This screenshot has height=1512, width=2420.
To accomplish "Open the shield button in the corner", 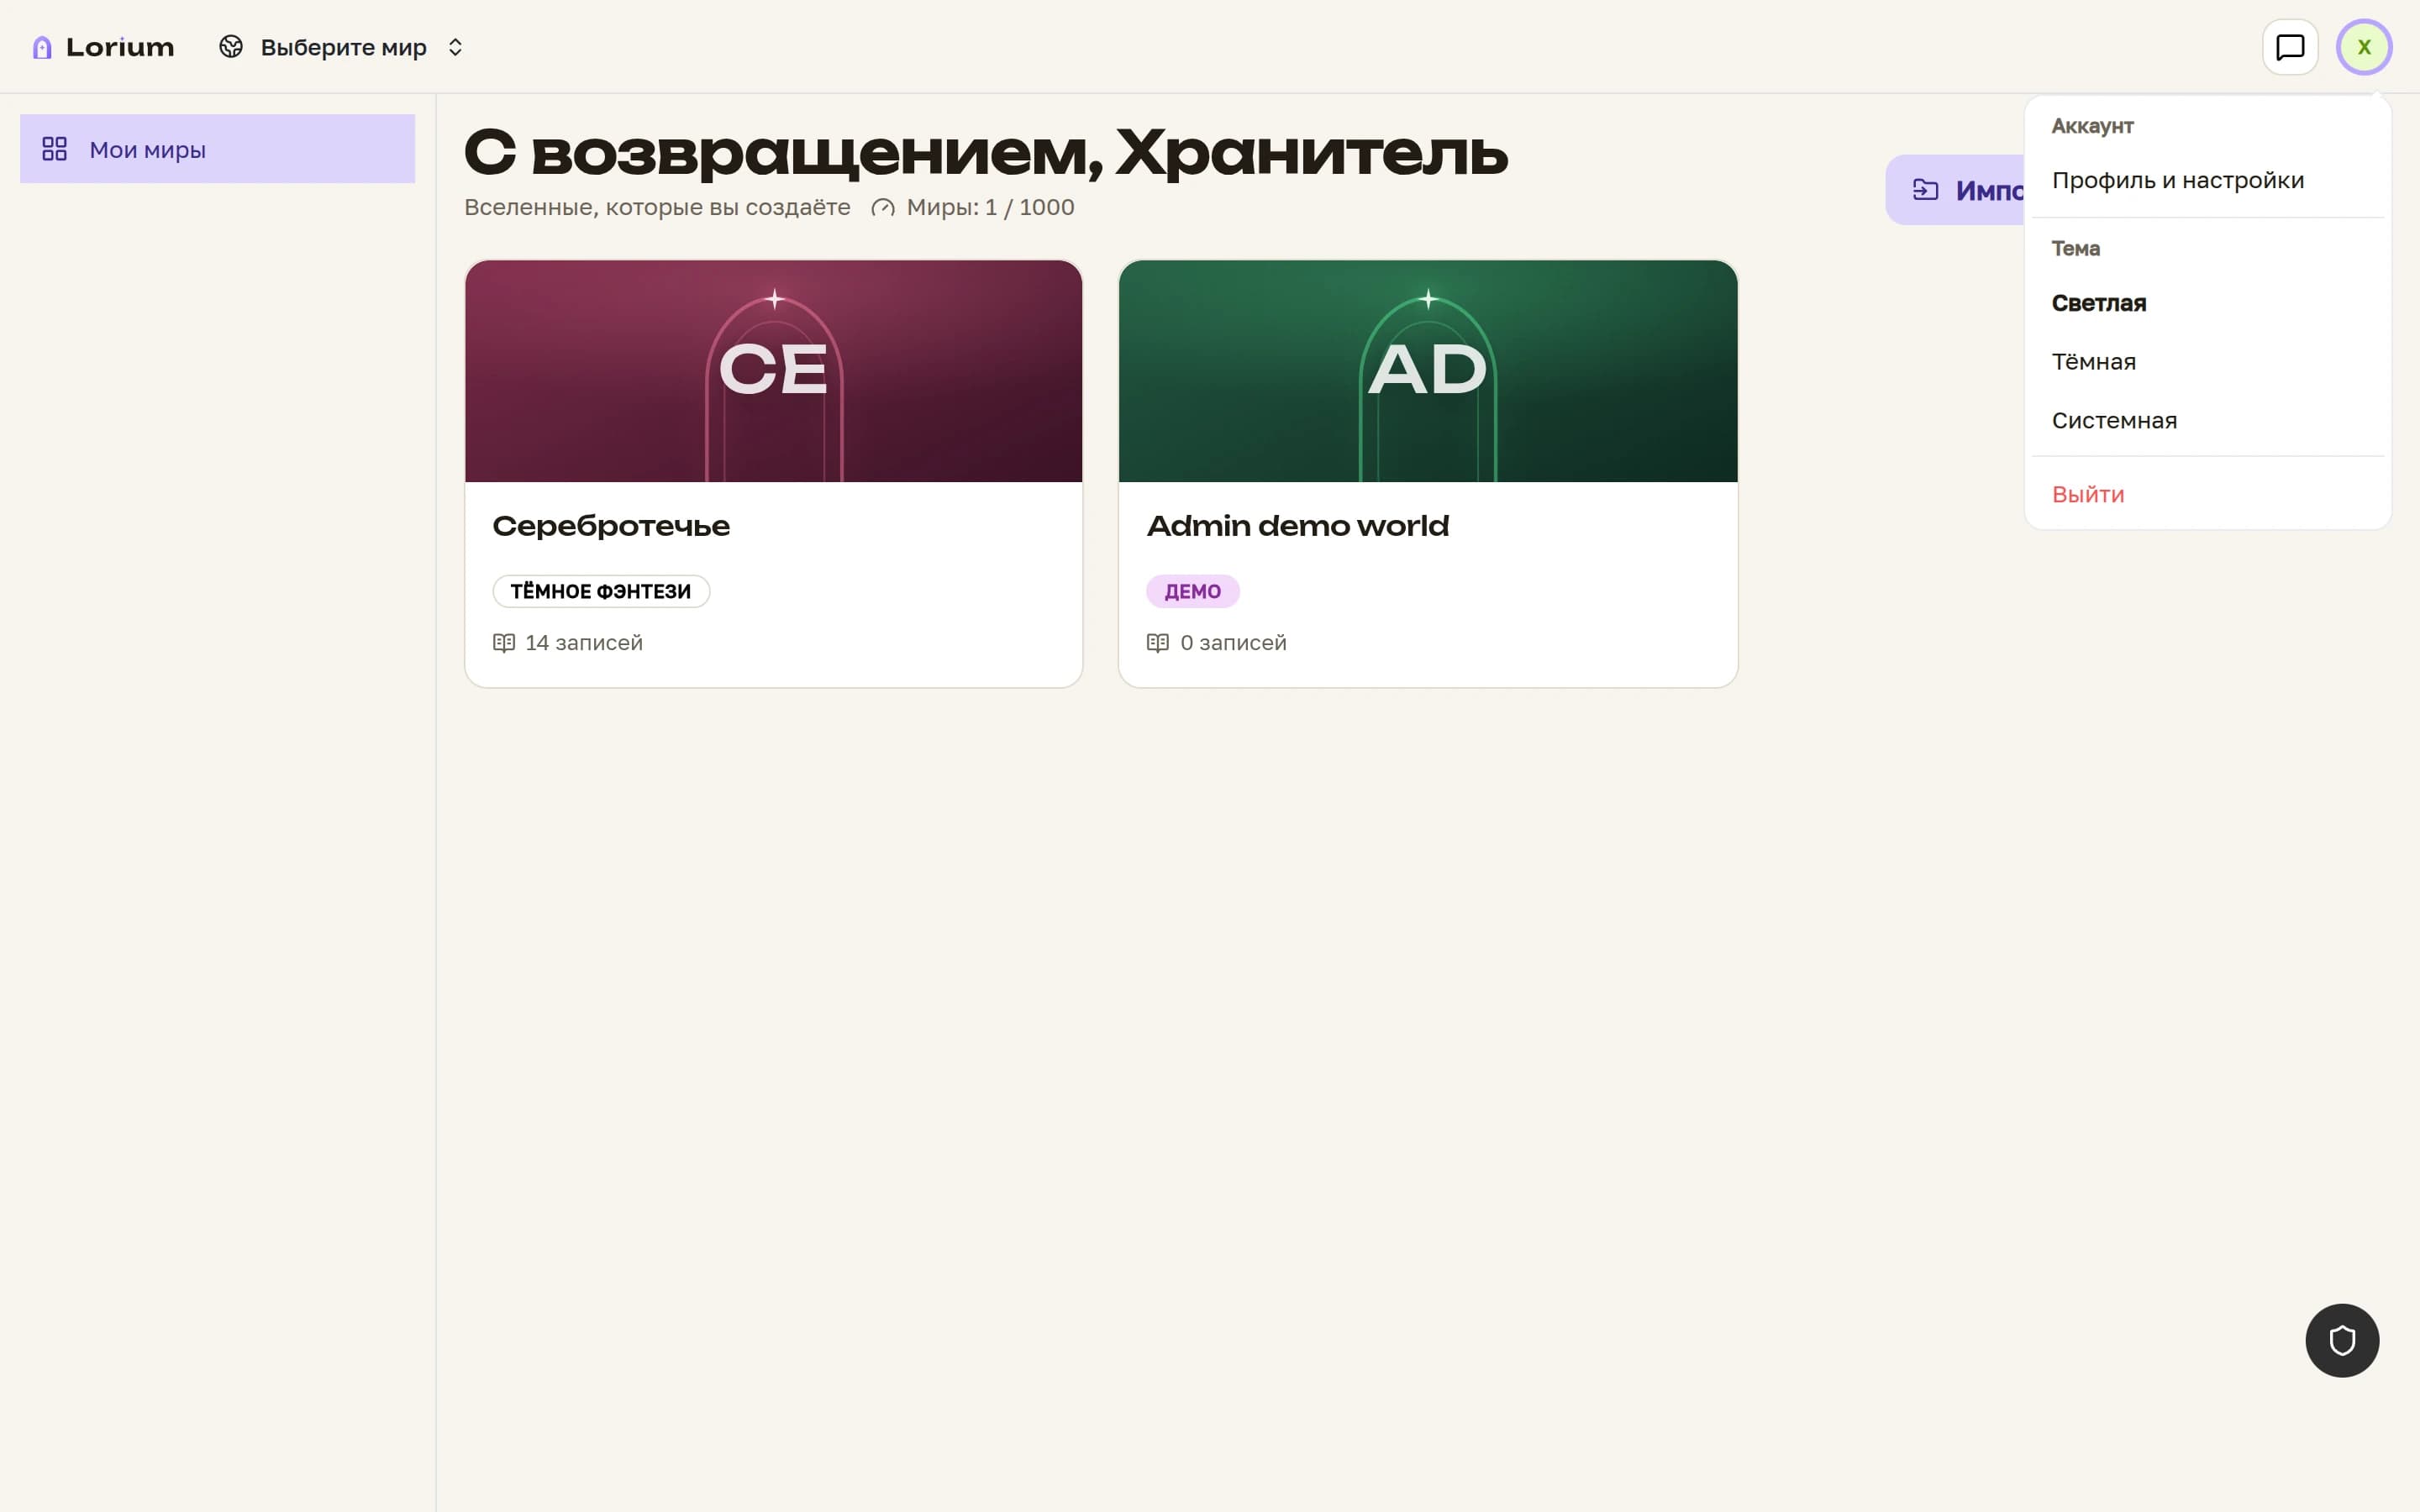I will pos(2342,1340).
